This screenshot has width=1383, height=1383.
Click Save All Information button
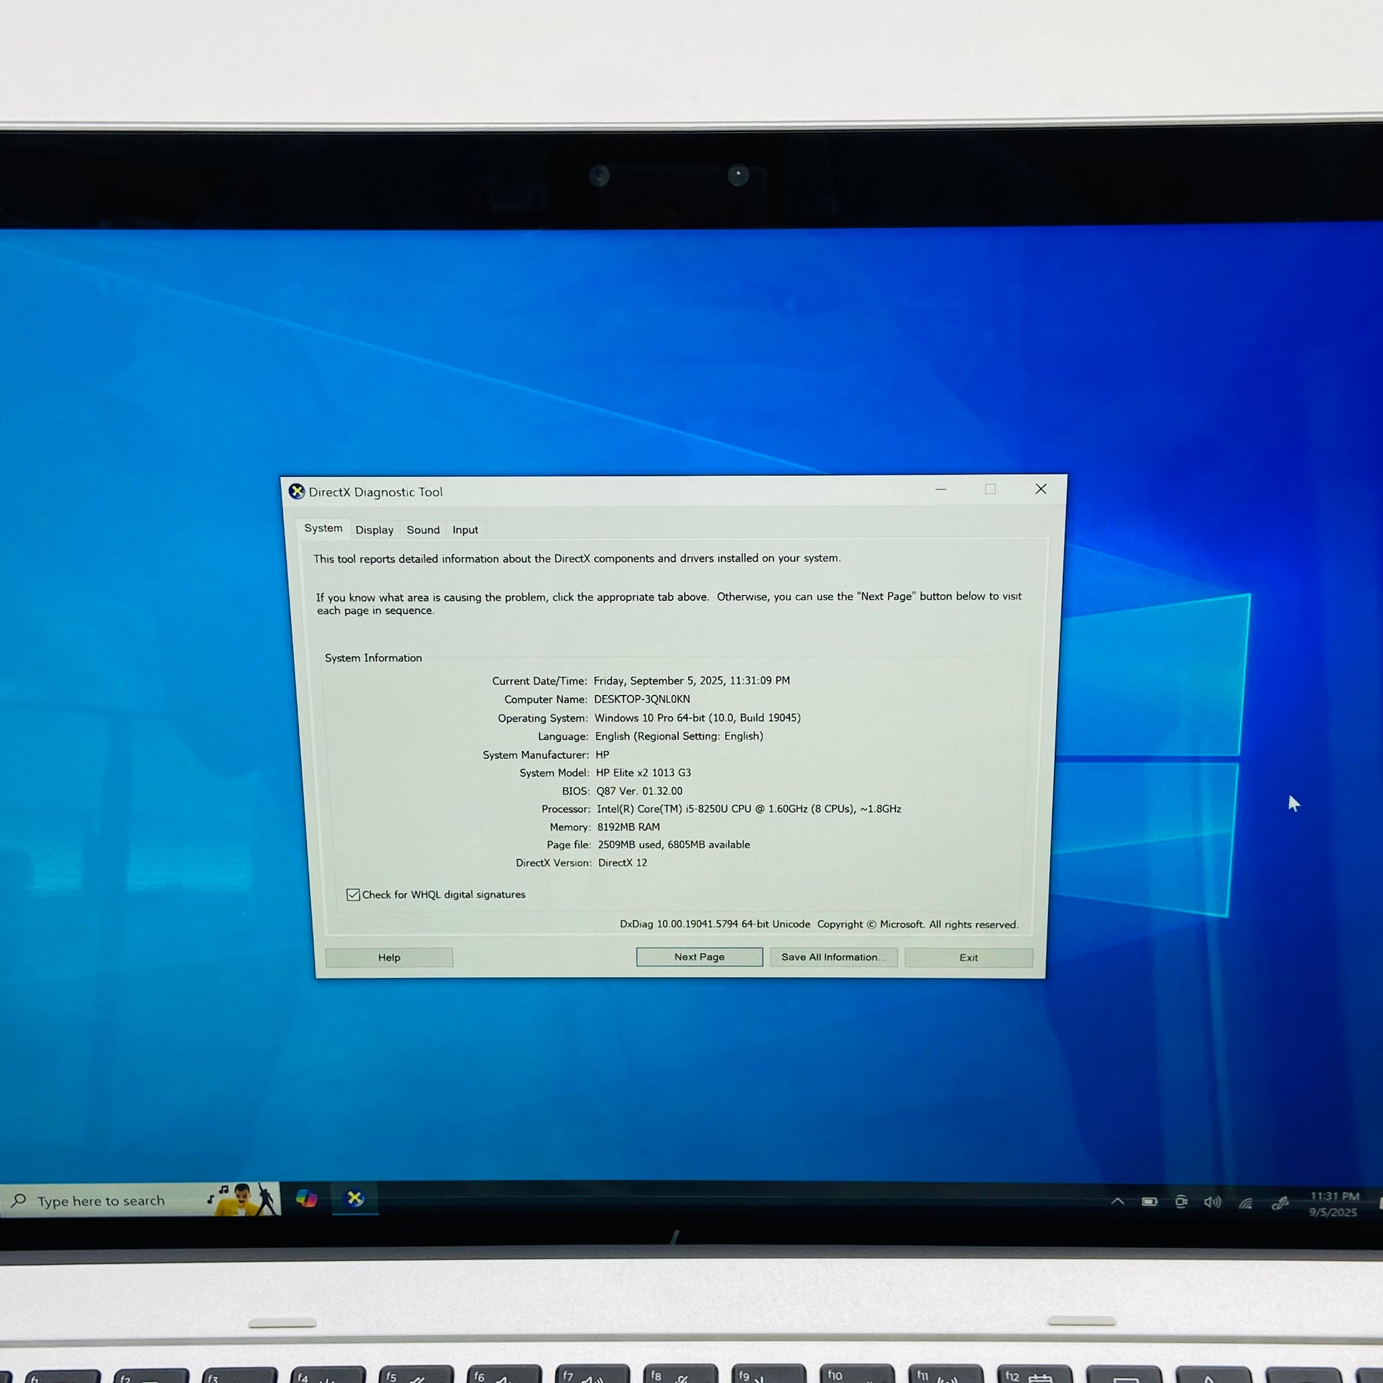click(x=833, y=957)
